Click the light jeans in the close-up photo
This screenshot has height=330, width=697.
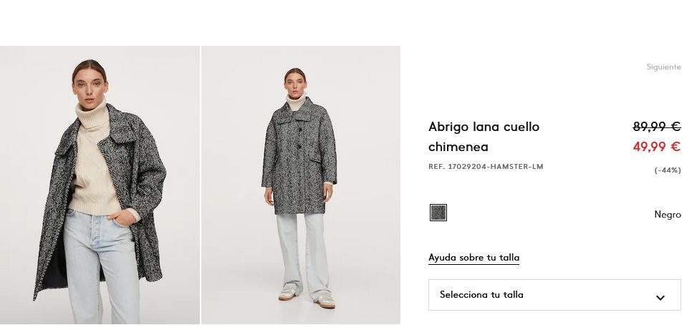coord(101,266)
